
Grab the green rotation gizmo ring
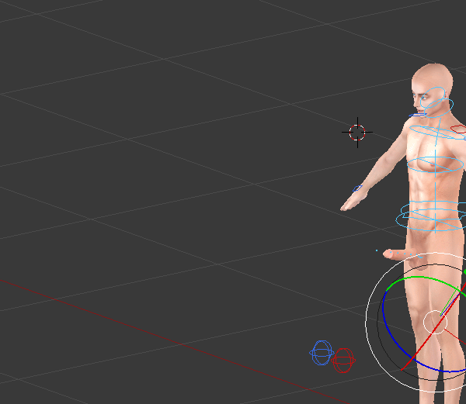pyautogui.click(x=416, y=278)
